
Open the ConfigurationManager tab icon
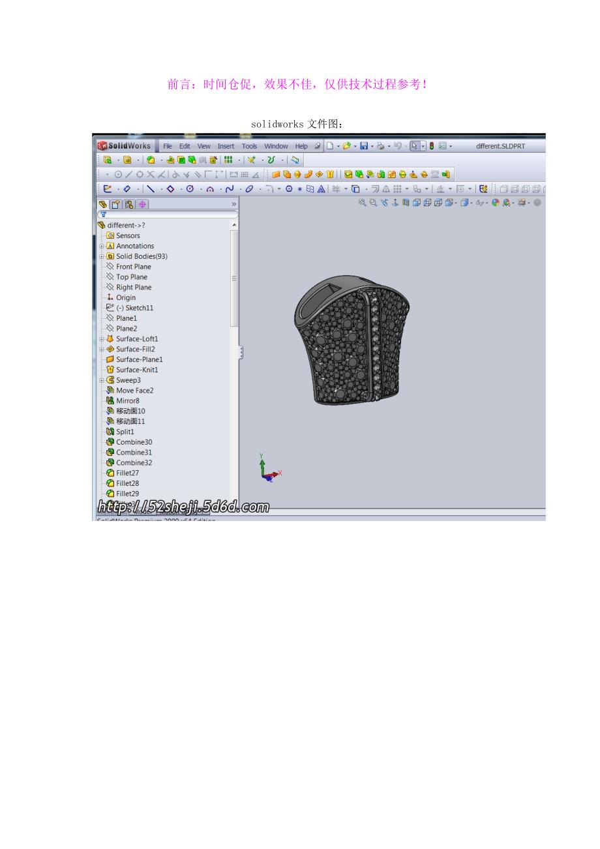(x=129, y=204)
